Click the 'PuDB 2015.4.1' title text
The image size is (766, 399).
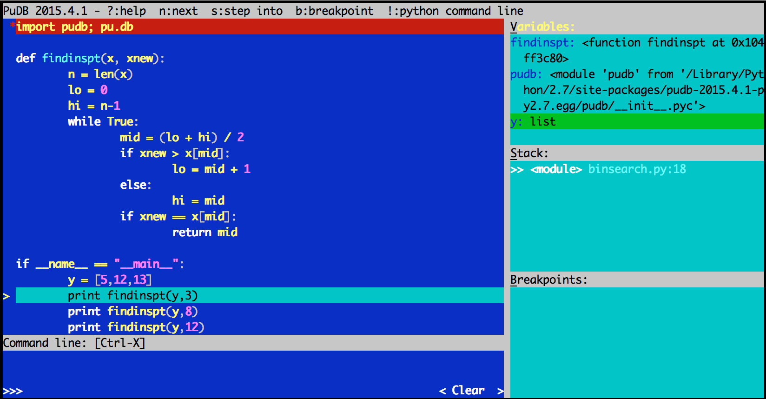pos(45,11)
